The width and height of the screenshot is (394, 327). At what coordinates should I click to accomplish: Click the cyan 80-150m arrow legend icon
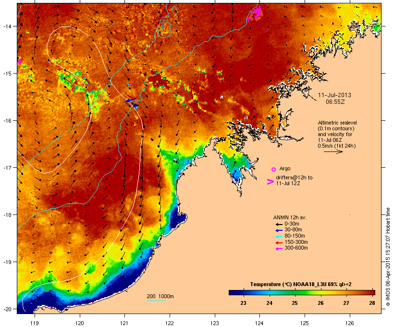point(279,237)
